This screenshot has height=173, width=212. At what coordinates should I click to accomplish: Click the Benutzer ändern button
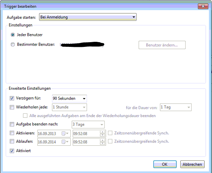[162, 45]
